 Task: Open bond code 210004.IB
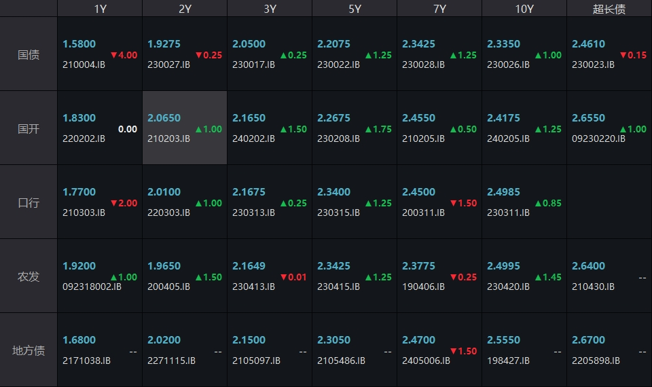[84, 64]
